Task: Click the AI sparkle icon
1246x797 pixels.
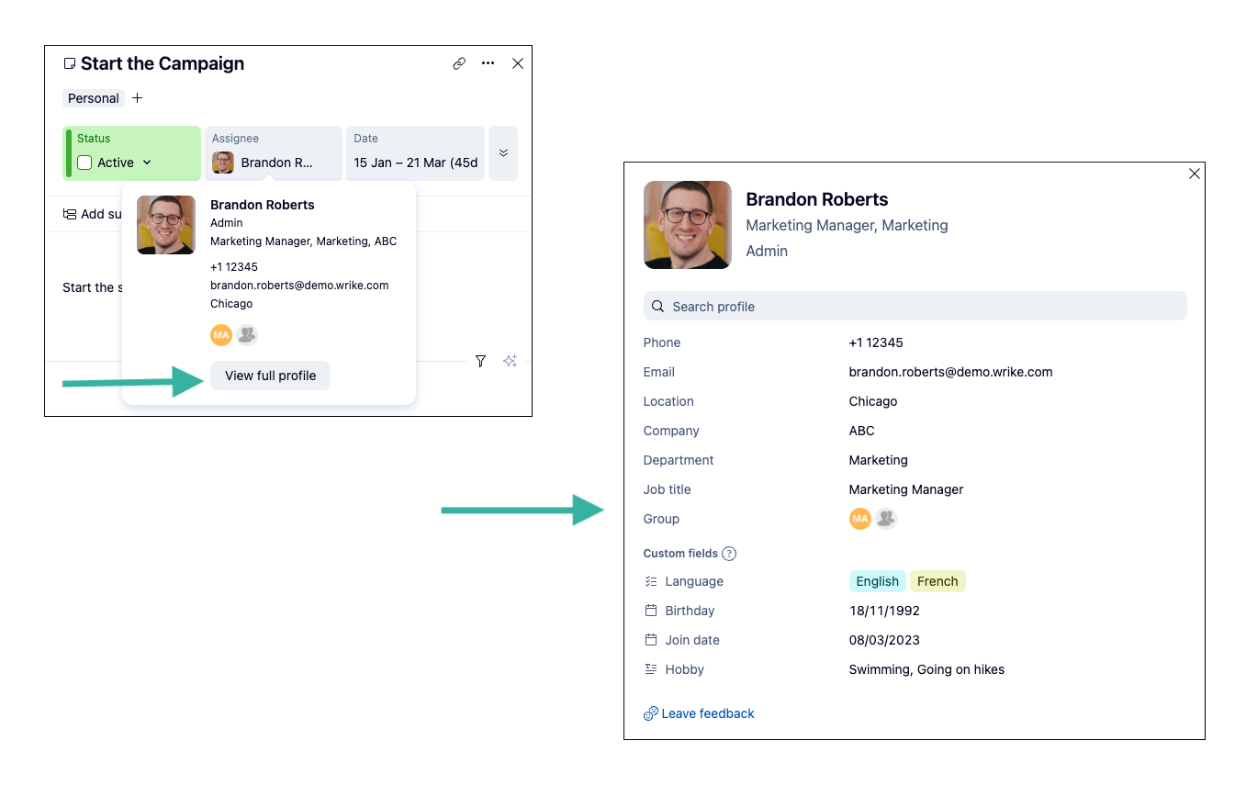Action: coord(511,361)
